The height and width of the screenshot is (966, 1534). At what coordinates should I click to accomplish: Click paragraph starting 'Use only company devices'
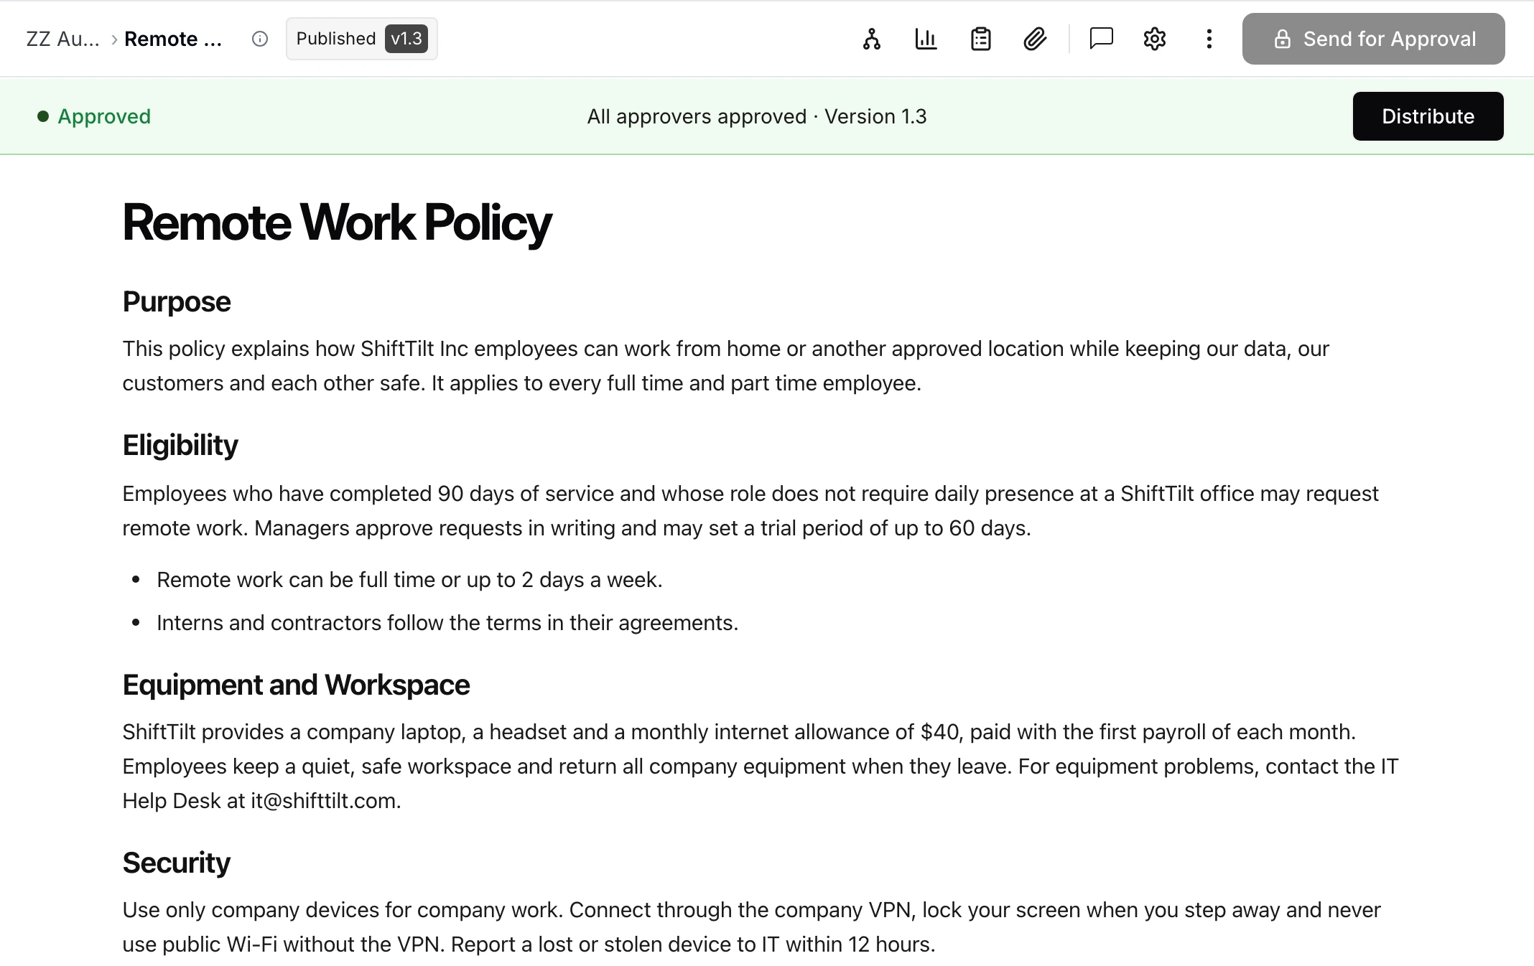(x=751, y=927)
